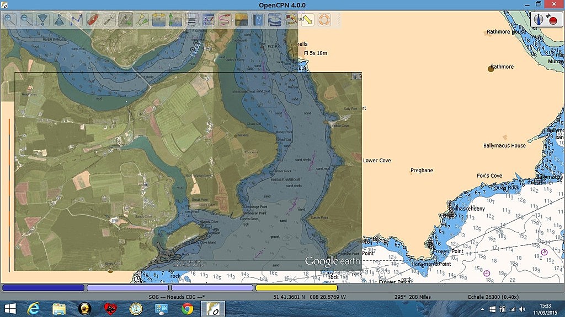The width and height of the screenshot is (565, 317).
Task: Click the SOG and COG status readout
Action: point(177,297)
